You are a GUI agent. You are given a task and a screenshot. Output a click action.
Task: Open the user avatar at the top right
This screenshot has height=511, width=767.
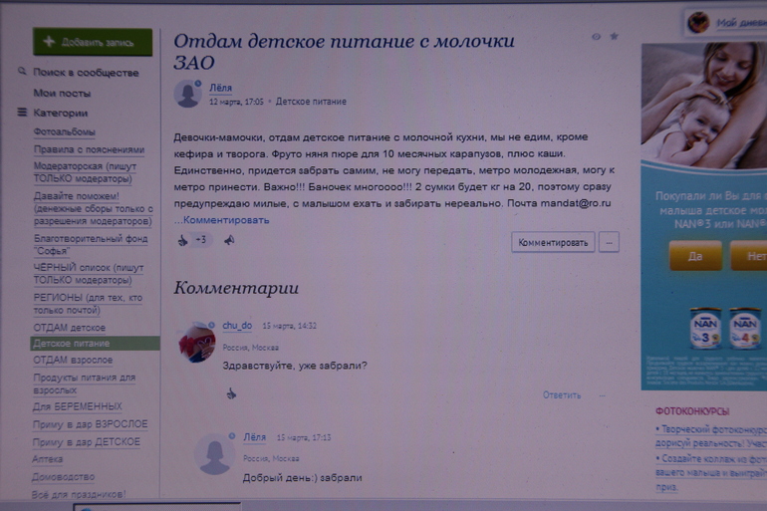tap(698, 22)
